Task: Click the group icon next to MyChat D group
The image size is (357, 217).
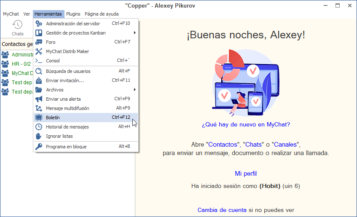Action: coord(5,73)
